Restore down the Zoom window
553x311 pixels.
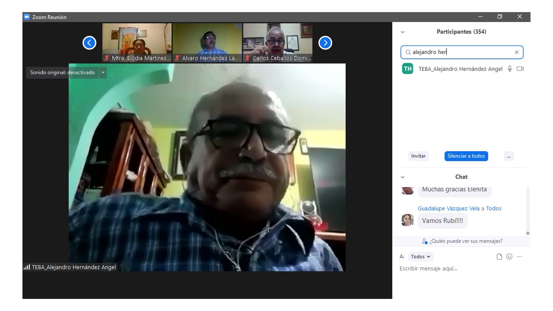pos(500,17)
